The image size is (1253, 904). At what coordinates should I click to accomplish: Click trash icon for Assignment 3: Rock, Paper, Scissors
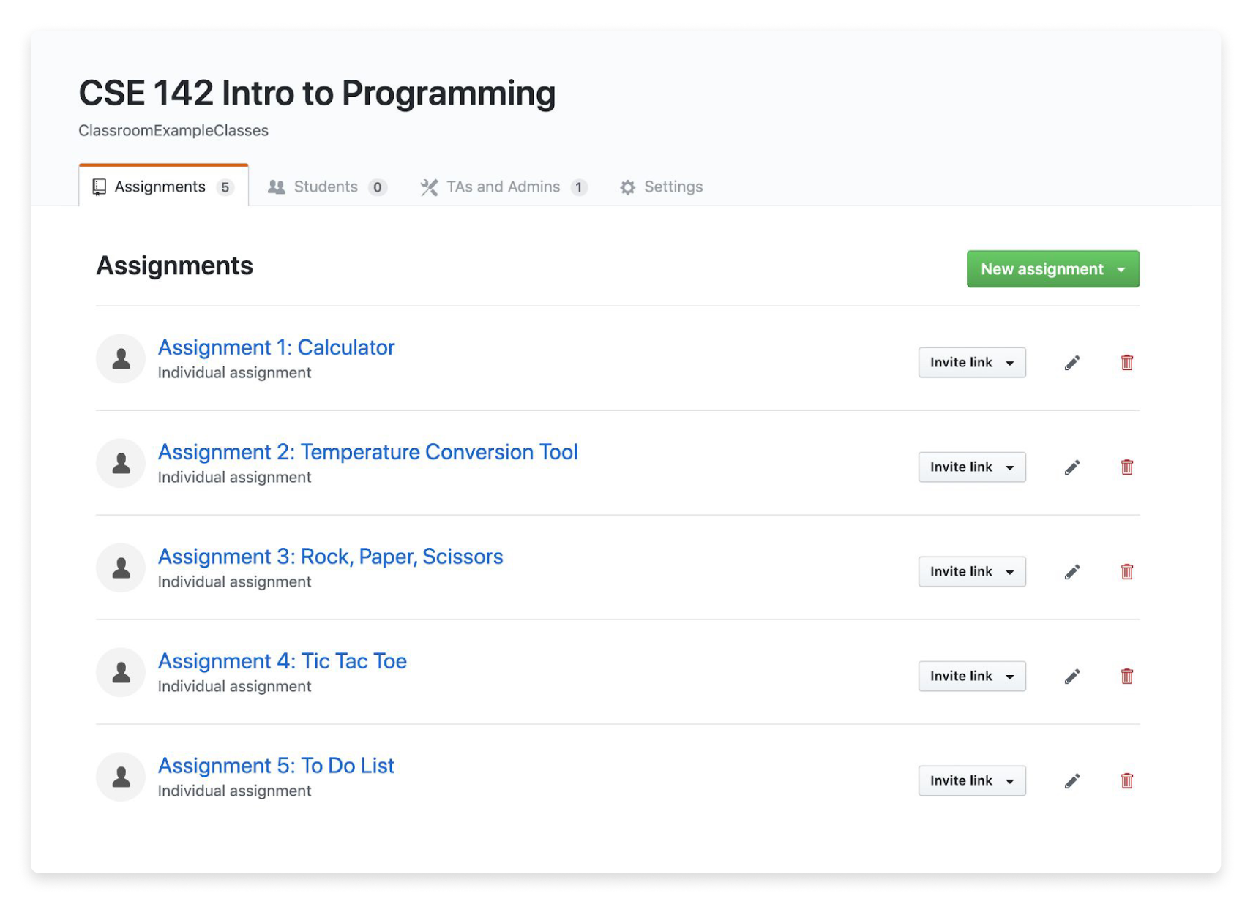[1126, 572]
